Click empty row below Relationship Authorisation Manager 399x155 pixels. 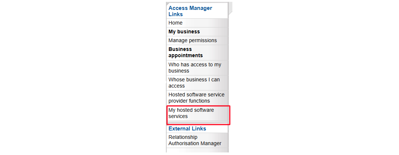197,150
